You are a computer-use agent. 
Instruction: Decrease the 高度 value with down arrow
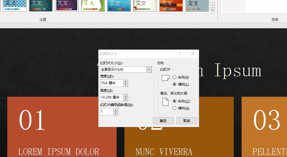click(126, 99)
